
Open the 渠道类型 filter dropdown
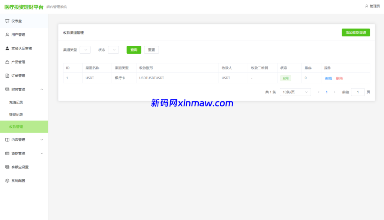point(85,50)
